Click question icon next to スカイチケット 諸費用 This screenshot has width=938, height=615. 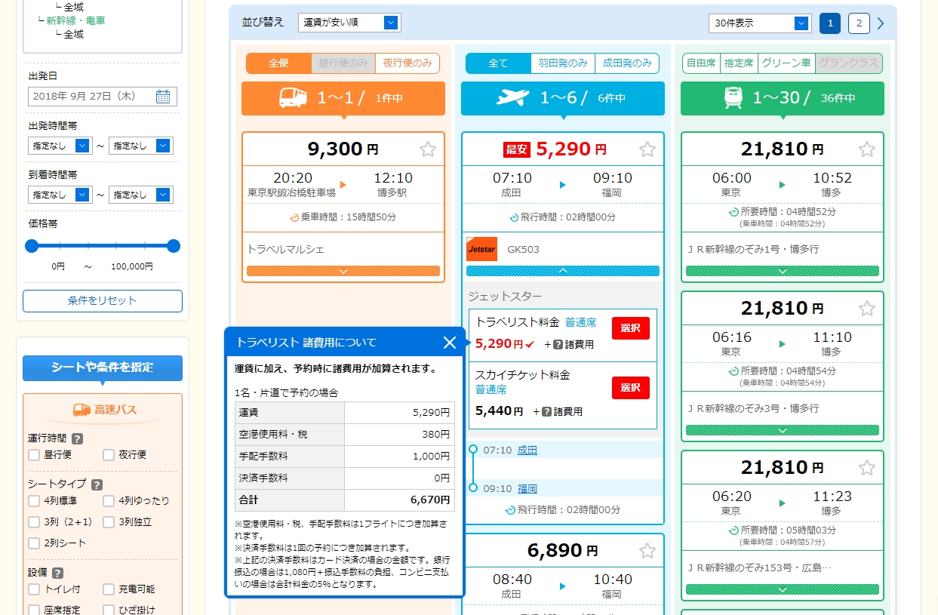(x=546, y=412)
